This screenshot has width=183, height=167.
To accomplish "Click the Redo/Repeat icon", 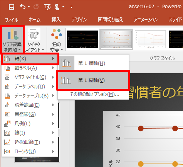I will pyautogui.click(x=36, y=7).
